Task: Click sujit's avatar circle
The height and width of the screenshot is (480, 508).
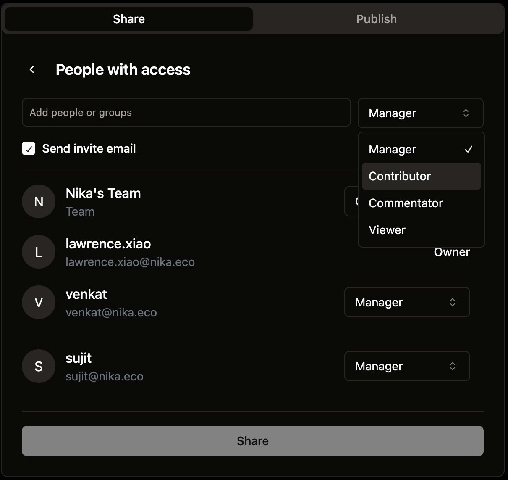Action: pyautogui.click(x=38, y=366)
